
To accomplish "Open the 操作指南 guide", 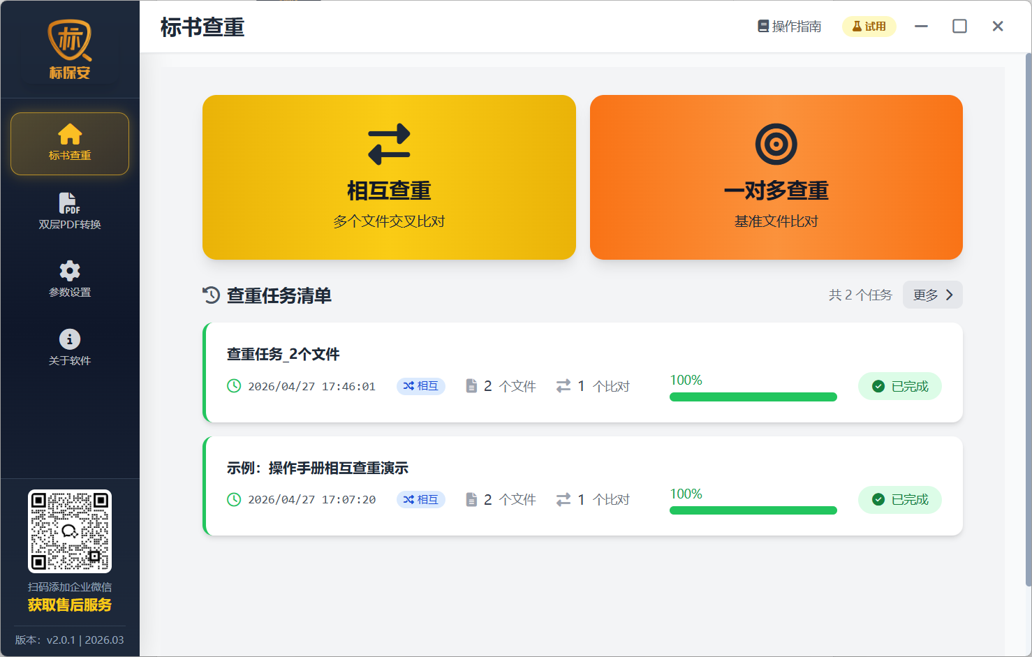I will (790, 27).
